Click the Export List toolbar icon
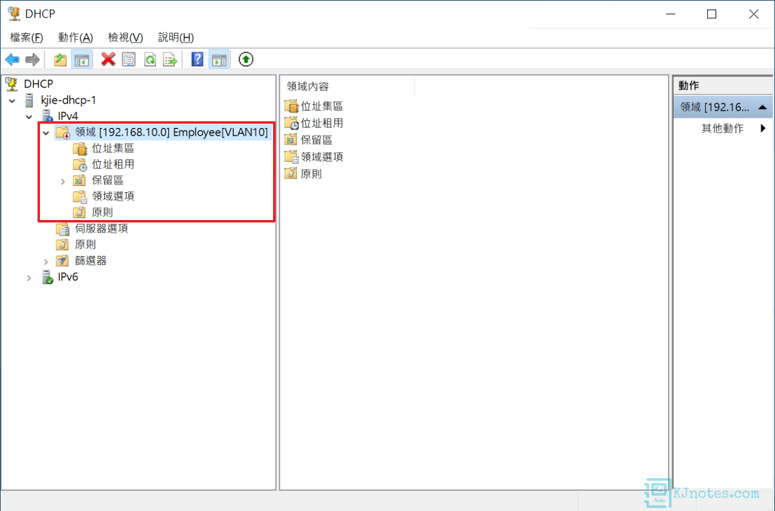The height and width of the screenshot is (511, 775). pos(170,59)
